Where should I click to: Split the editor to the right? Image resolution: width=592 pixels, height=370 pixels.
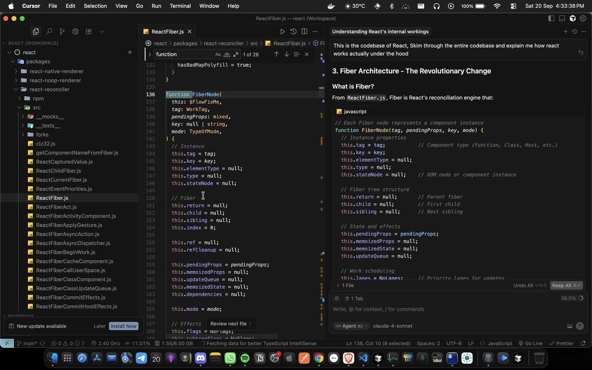point(304,31)
